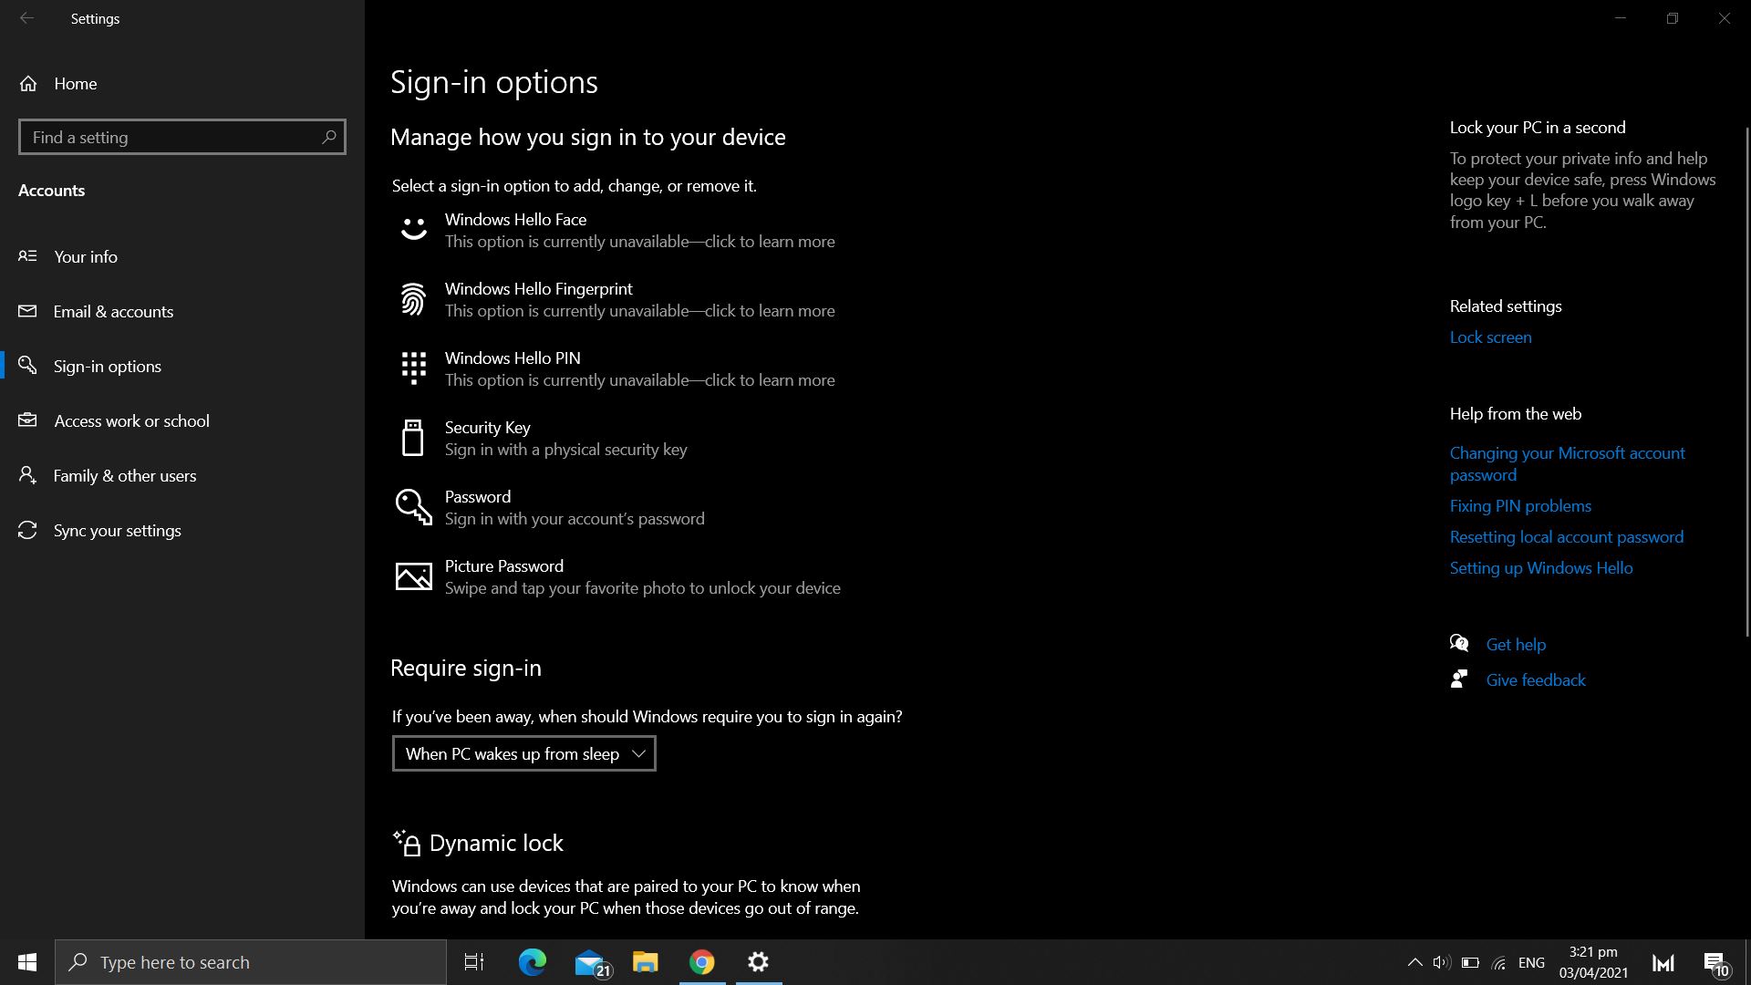Click the Settings gear in taskbar
1751x985 pixels.
point(759,962)
